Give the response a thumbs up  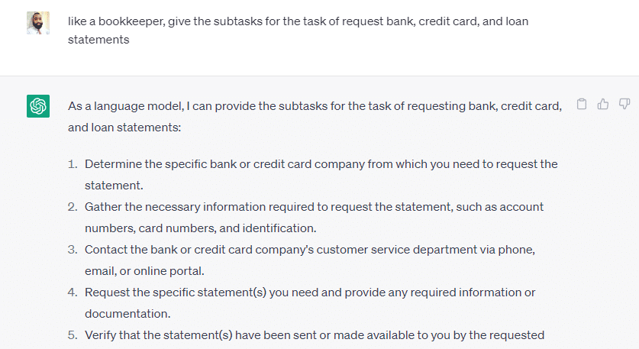pyautogui.click(x=602, y=105)
